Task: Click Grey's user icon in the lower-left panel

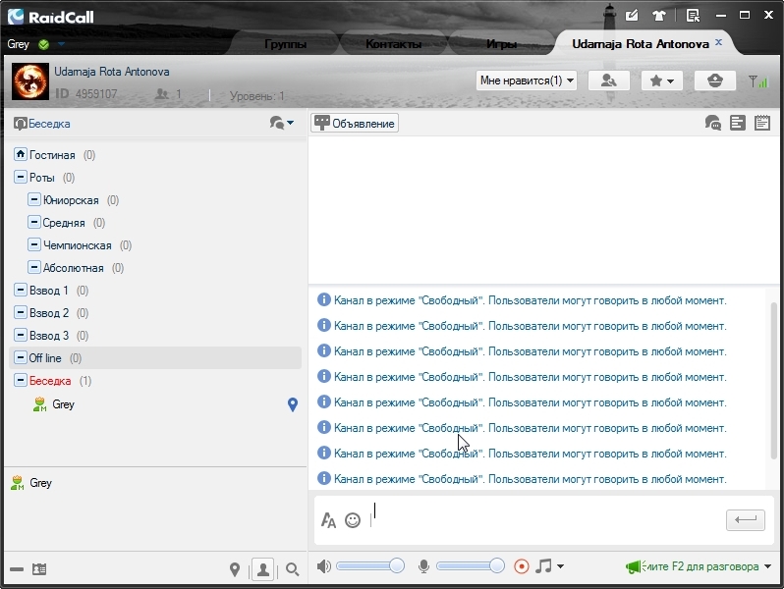Action: pos(18,483)
